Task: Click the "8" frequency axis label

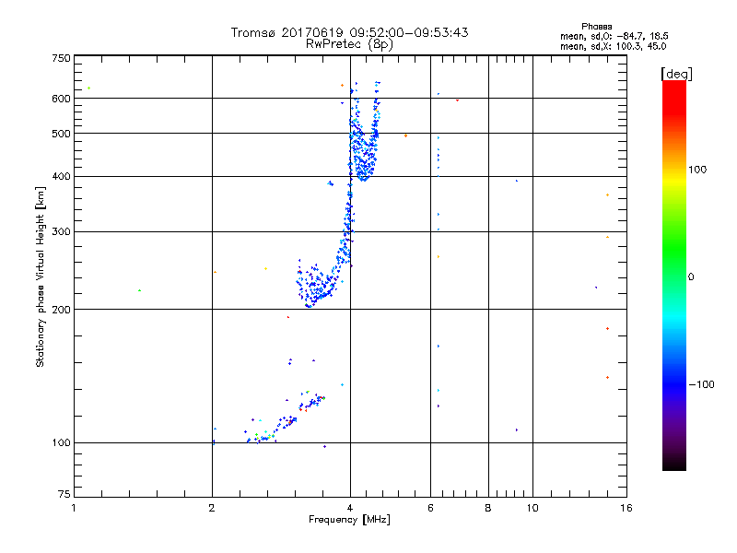Action: click(488, 508)
